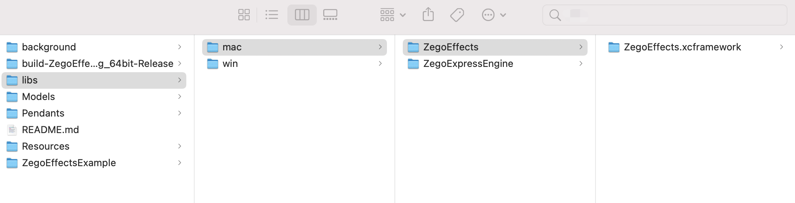The image size is (795, 203).
Task: Switch to gallery view
Action: click(330, 15)
